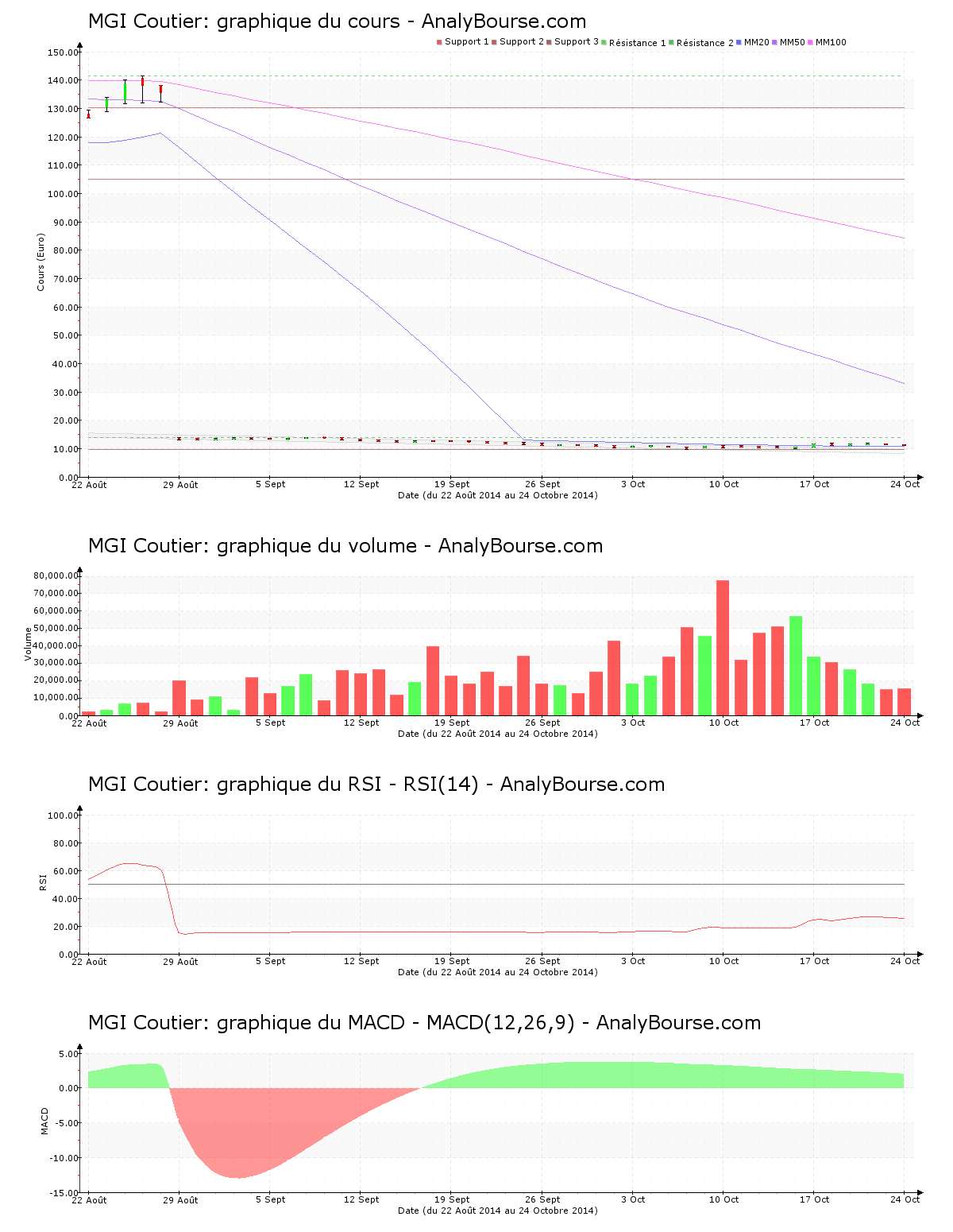This screenshot has height=1232, width=953.
Task: Select the 'Résistance 1' legend label
Action: [x=638, y=43]
